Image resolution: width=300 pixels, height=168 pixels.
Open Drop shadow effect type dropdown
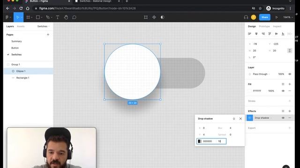[x=263, y=118]
